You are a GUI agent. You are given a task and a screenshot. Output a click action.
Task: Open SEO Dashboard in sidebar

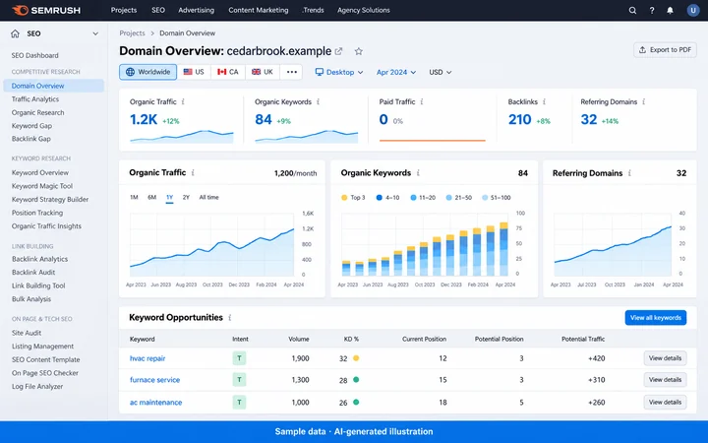(x=34, y=55)
